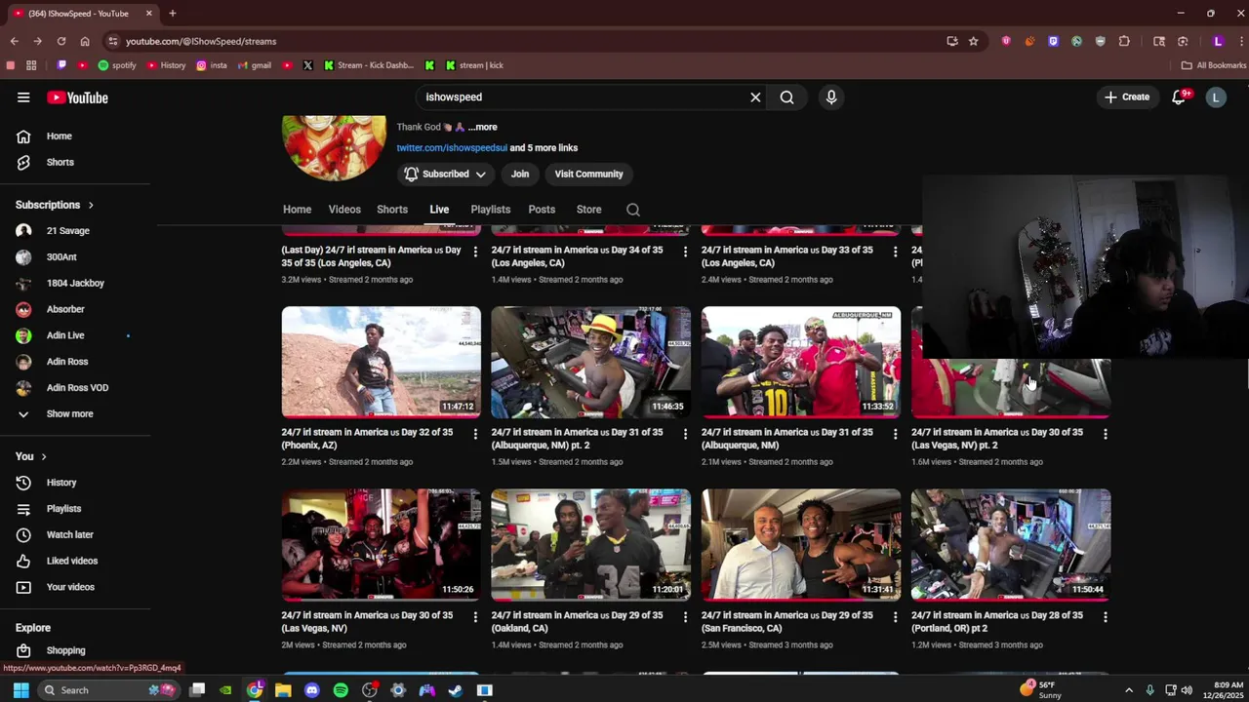Screen dimensions: 1249x702
Task: Open the YouTube hamburger guide menu
Action: point(23,97)
